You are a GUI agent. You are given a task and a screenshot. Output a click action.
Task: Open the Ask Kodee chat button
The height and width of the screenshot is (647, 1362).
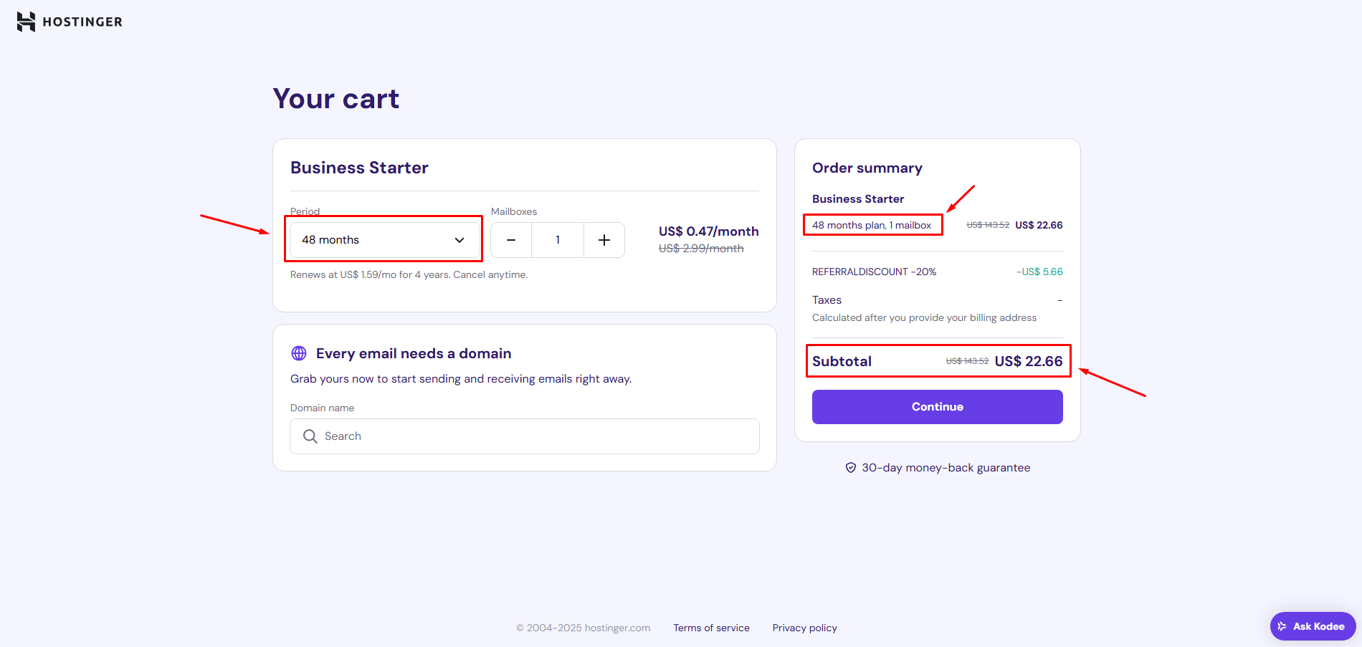(x=1313, y=626)
